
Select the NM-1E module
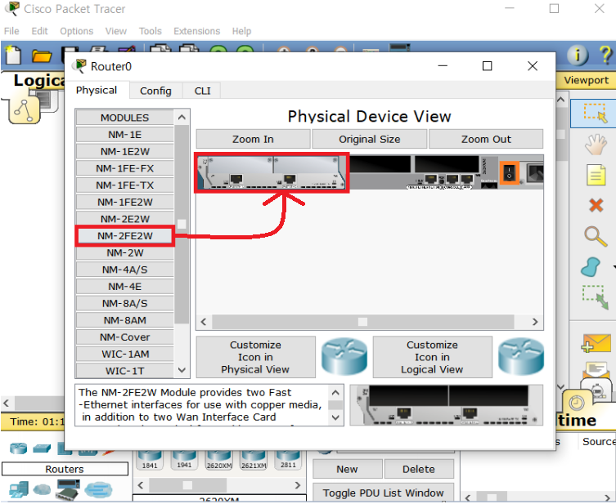(x=125, y=135)
